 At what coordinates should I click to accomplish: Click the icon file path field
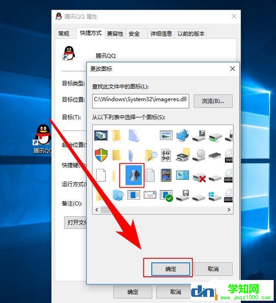[140, 101]
